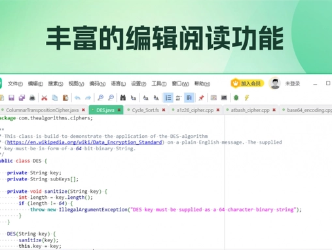Click 'com.thealgorithms.ciphers;' in the package line
The height and width of the screenshot is (250, 332).
click(x=56, y=118)
